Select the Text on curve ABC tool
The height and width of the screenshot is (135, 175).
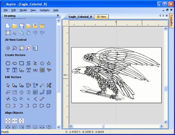[35, 70]
